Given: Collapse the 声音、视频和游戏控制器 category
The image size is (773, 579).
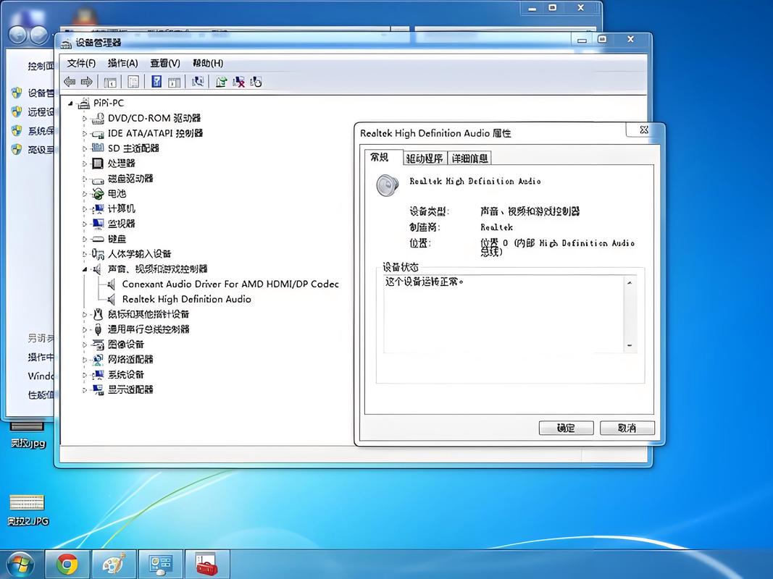Looking at the screenshot, I should [85, 269].
